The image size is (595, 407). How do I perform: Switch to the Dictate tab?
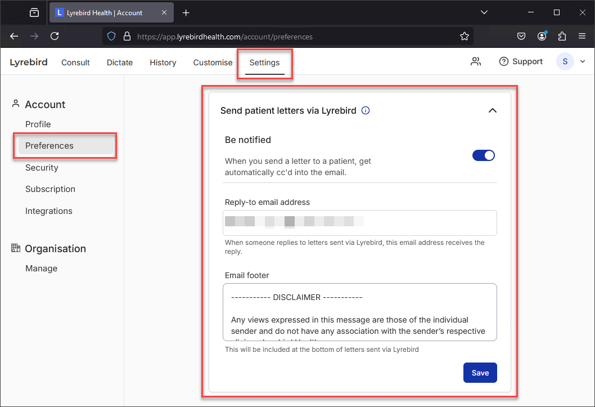click(x=120, y=62)
